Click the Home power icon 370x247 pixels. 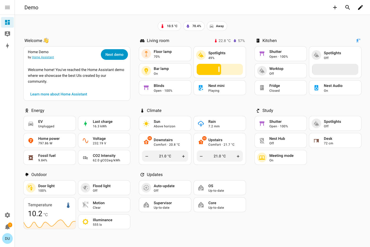click(x=31, y=141)
